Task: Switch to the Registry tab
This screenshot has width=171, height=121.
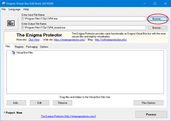Action: coord(19,47)
